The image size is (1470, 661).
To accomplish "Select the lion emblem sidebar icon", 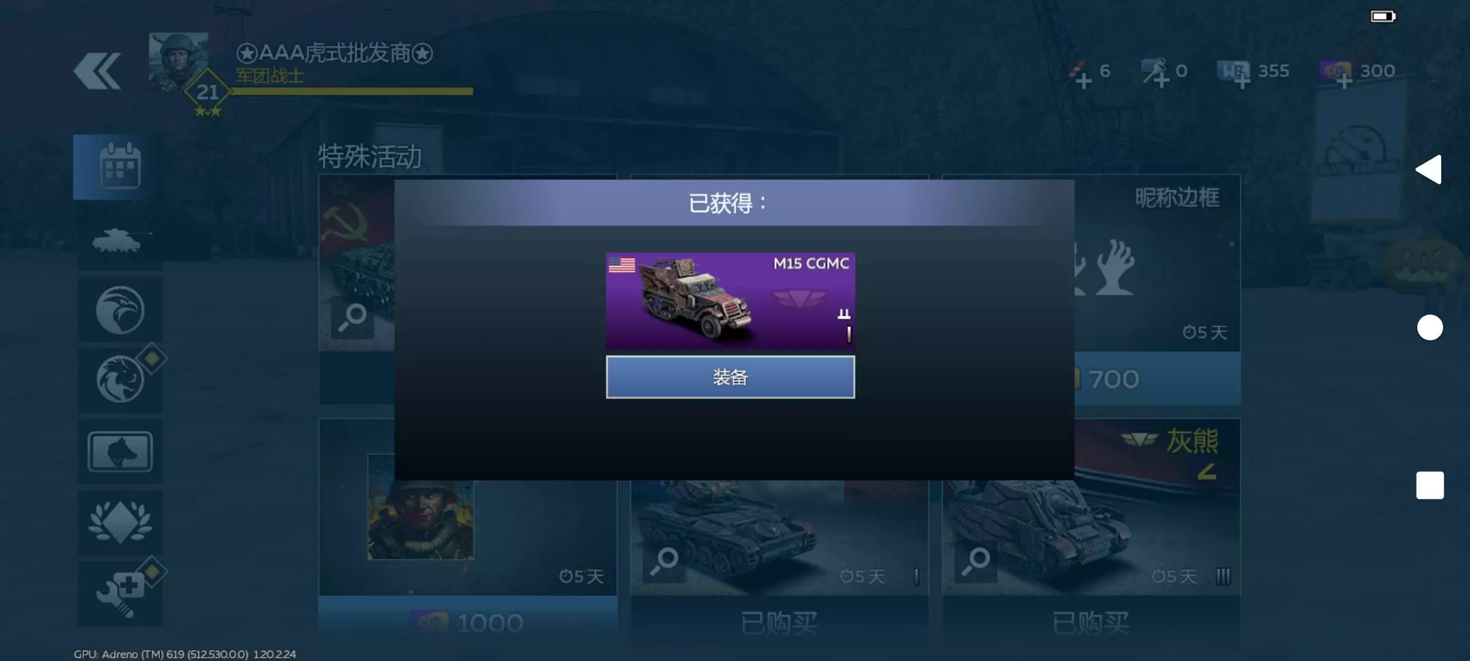I will coord(119,379).
